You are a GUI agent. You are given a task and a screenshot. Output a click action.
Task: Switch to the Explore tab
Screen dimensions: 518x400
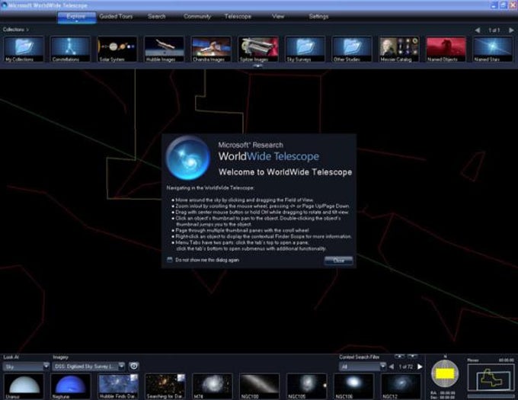click(77, 18)
